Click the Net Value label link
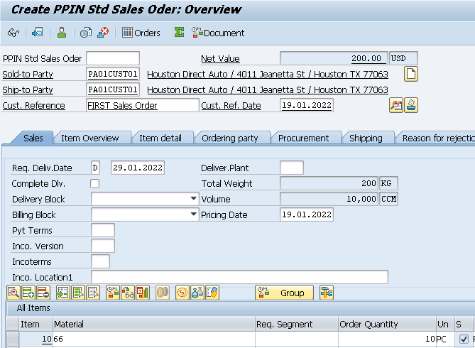475x348 pixels. (220, 59)
